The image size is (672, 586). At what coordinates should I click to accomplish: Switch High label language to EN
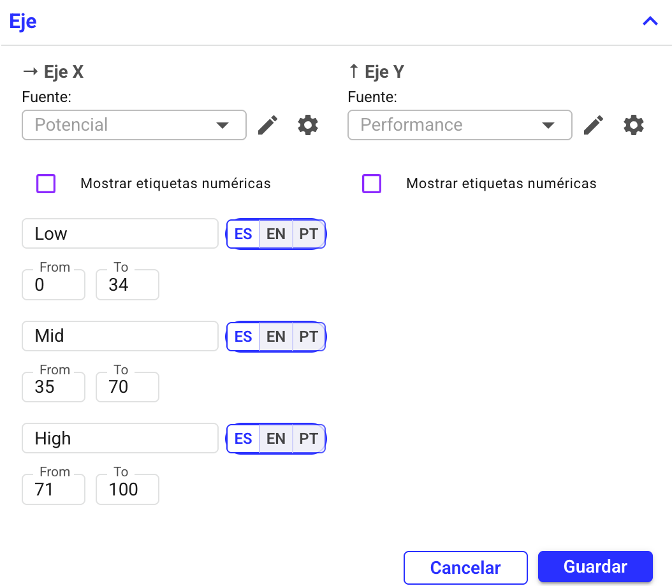click(x=276, y=439)
